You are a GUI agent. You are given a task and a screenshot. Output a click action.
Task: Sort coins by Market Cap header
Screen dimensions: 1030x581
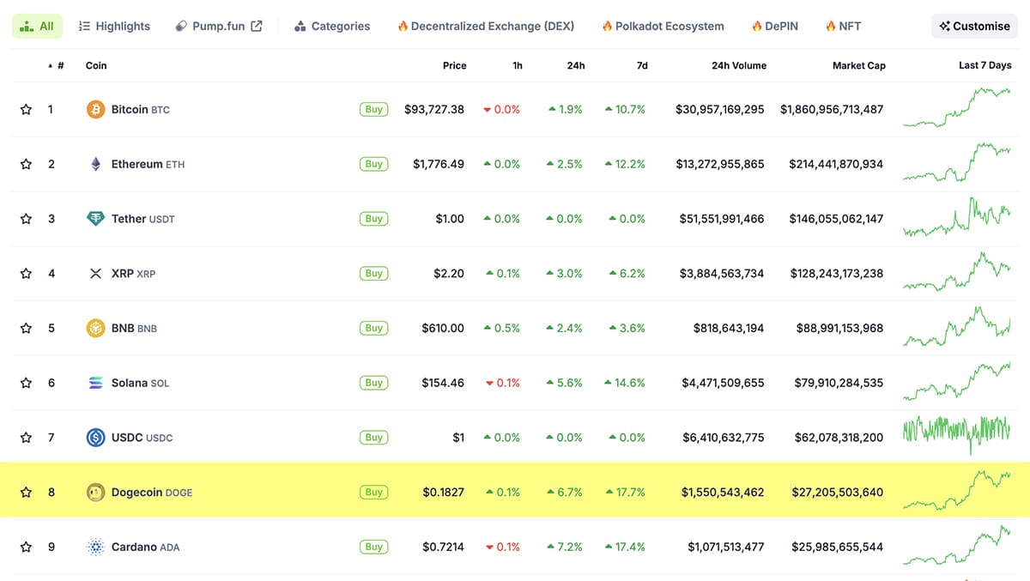859,65
